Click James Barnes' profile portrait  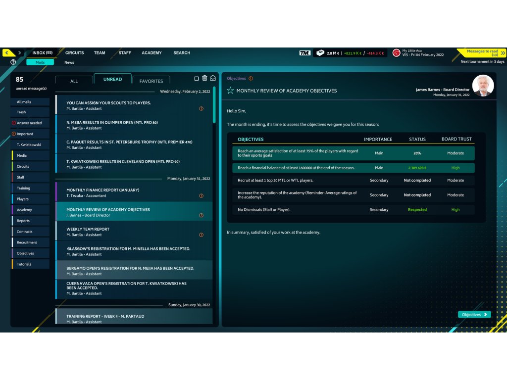(x=483, y=86)
